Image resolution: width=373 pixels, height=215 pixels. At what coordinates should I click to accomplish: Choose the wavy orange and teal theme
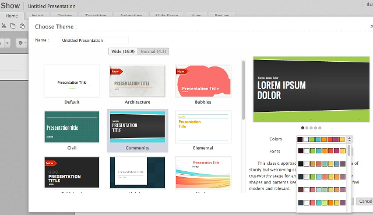point(203,172)
